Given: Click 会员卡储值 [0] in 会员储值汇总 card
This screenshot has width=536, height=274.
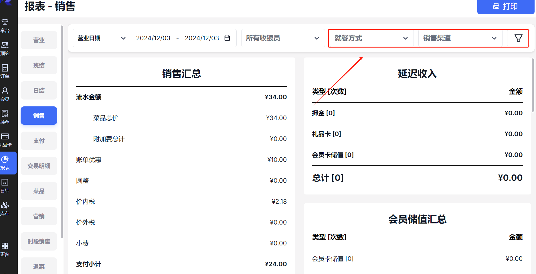Looking at the screenshot, I should coord(333,259).
